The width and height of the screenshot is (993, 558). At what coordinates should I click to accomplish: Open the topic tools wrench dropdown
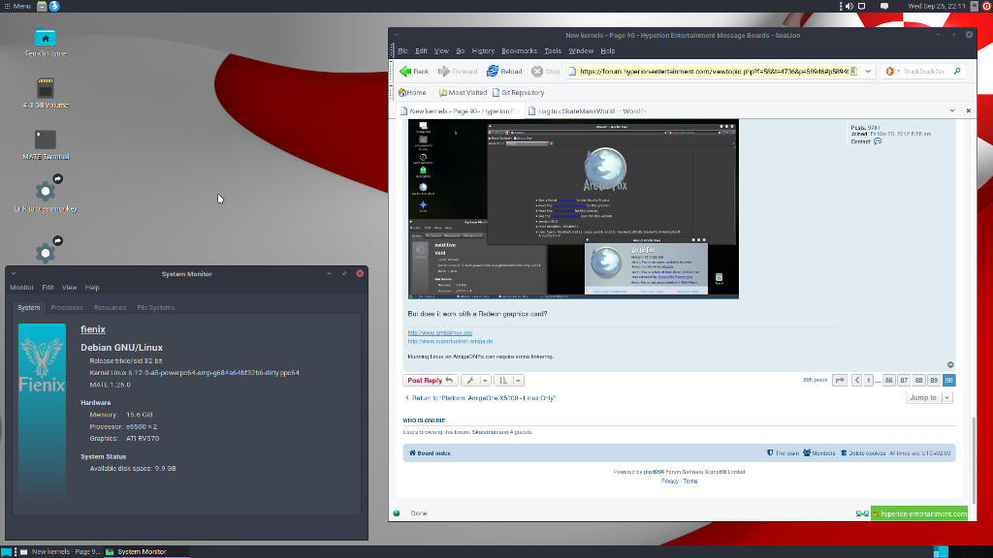(475, 380)
